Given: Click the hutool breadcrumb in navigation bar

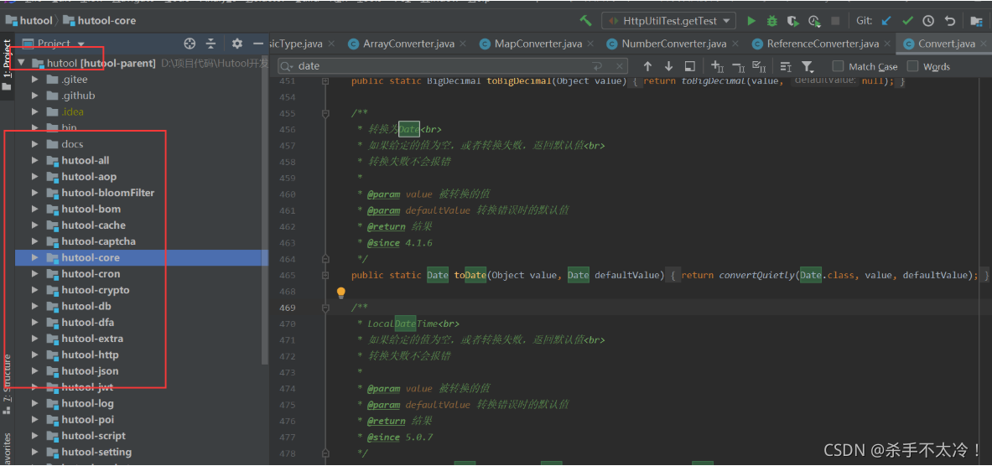Looking at the screenshot, I should point(29,21).
